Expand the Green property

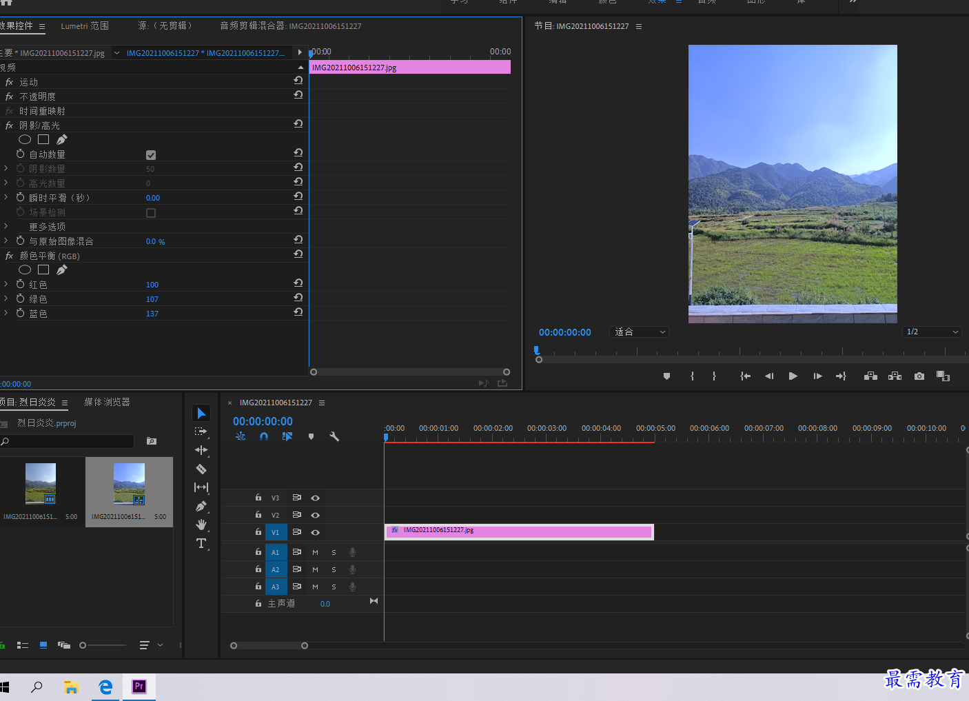pos(6,298)
